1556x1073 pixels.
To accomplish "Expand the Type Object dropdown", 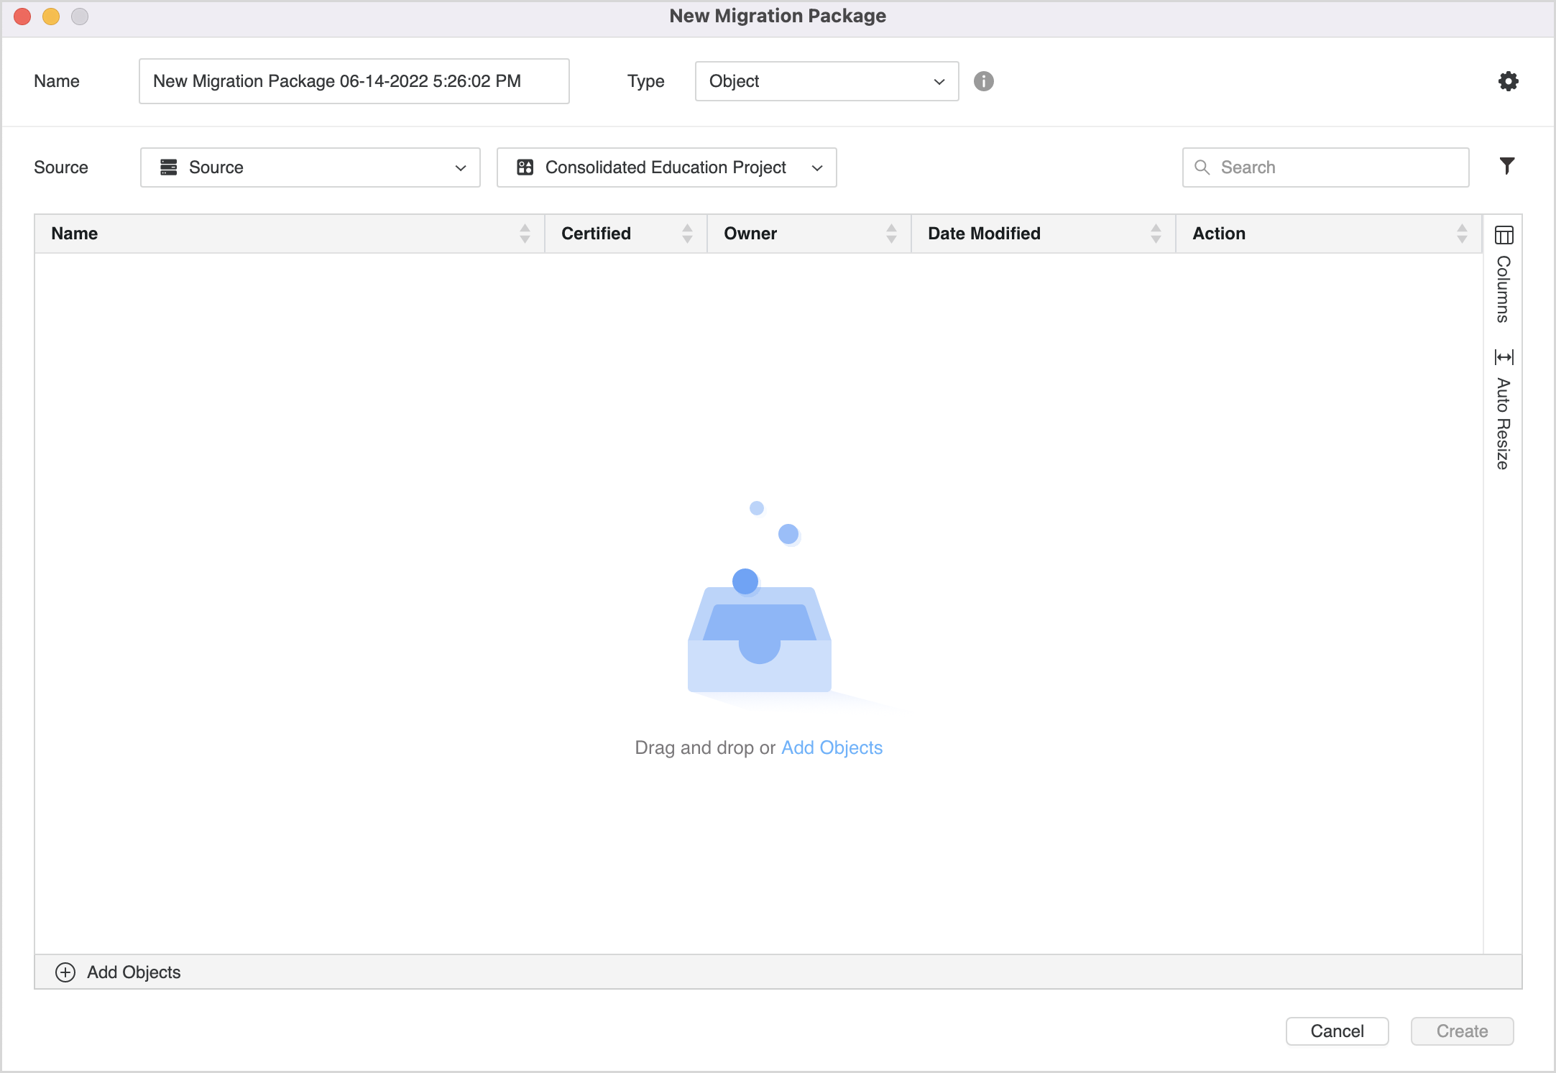I will tap(827, 81).
